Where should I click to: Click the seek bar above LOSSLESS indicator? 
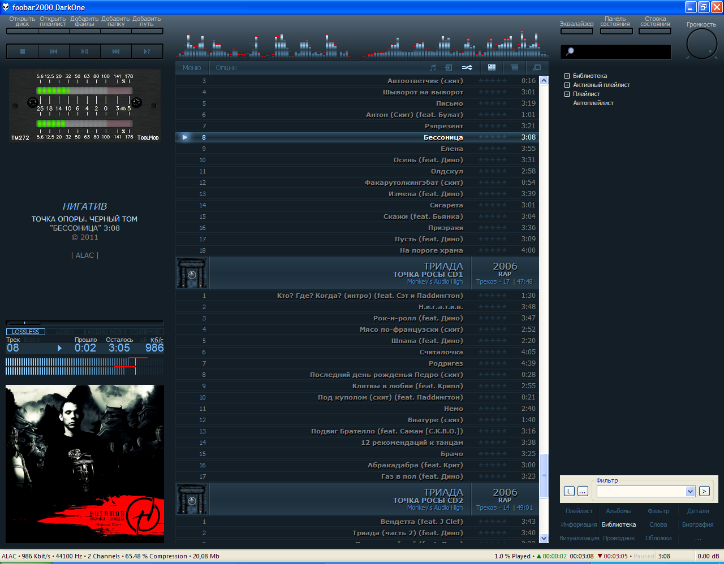pos(85,323)
